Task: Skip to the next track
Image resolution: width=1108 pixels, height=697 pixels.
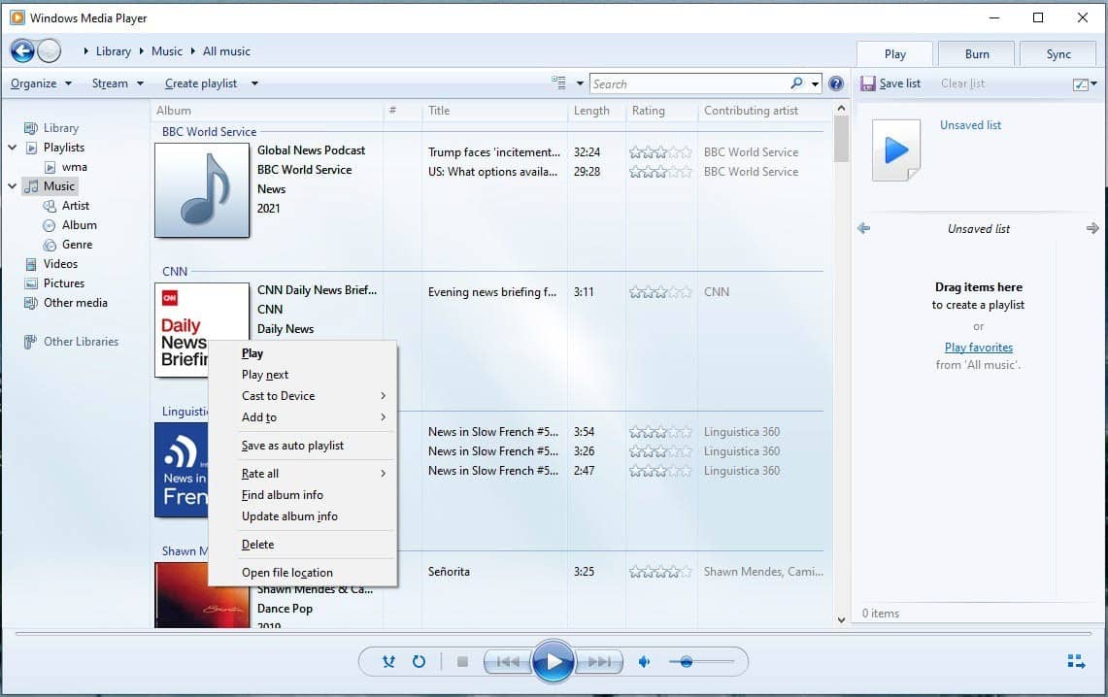Action: [599, 662]
